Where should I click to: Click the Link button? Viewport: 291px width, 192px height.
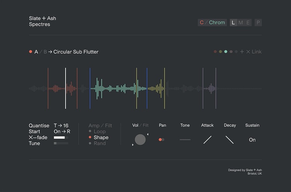click(x=256, y=51)
